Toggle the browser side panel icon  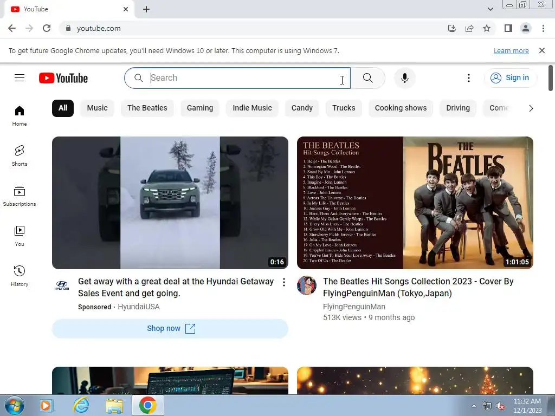[x=508, y=28]
